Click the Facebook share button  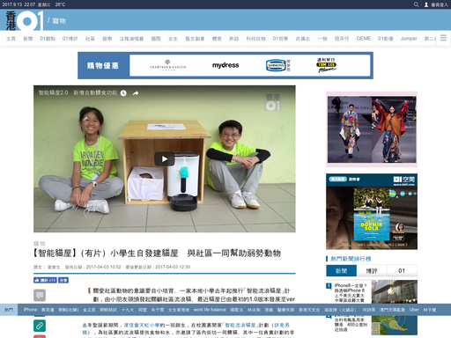coord(63,280)
